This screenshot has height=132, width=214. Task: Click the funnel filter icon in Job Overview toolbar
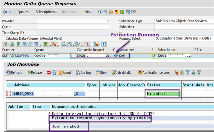(188, 73)
